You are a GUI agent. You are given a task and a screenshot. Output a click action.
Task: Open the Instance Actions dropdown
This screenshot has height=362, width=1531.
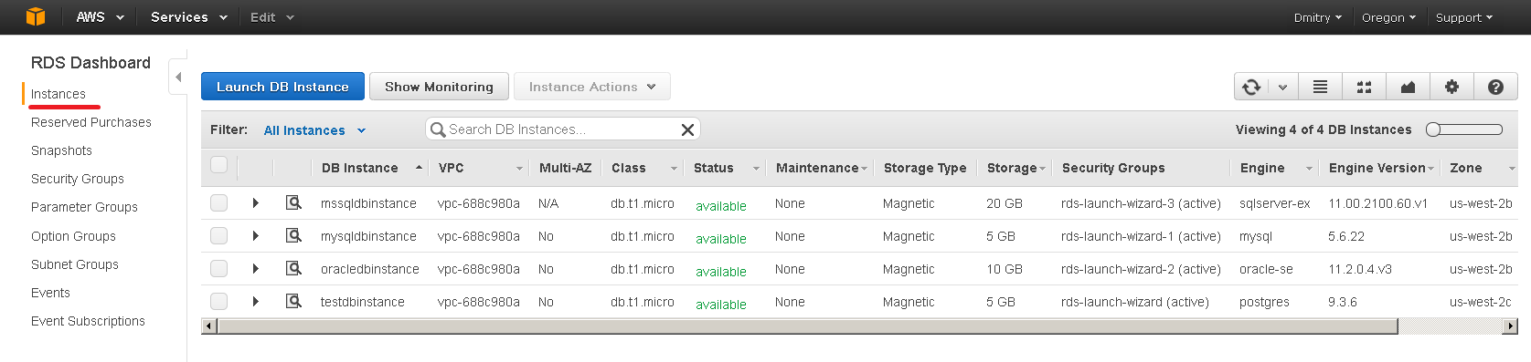(x=592, y=87)
